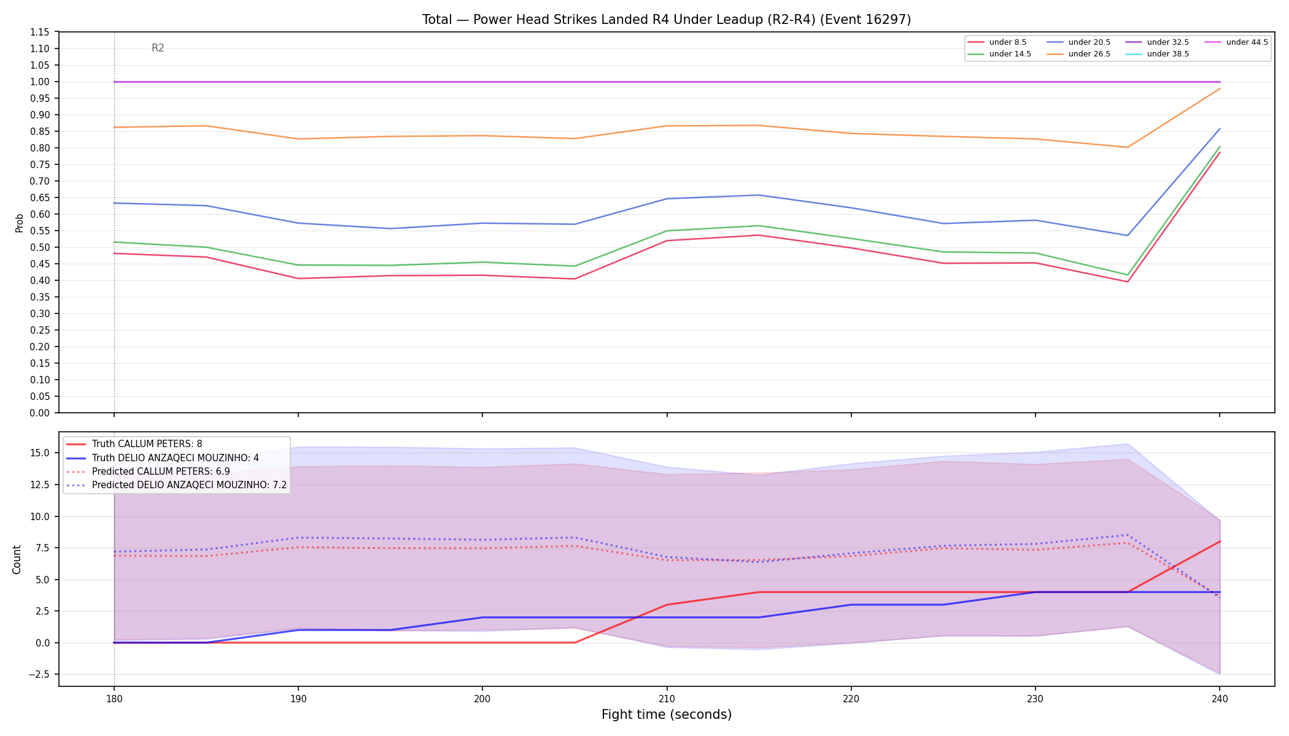Select 'Truth DELIO ANZAQECI MOUZINHO: 4' legend entry
The image size is (1289, 736).
[x=162, y=458]
